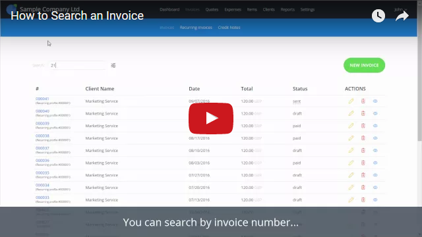Edit invoice 000038 with pencil icon
The width and height of the screenshot is (422, 237).
tap(351, 138)
